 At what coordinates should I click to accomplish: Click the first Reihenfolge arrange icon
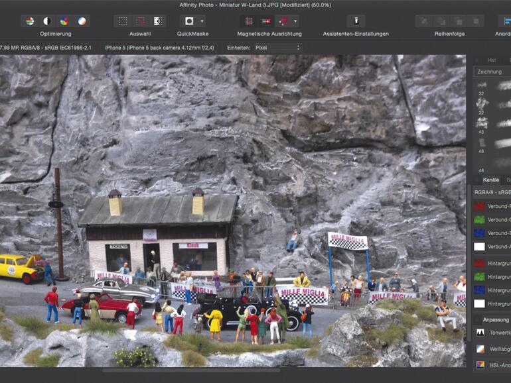[x=424, y=21]
